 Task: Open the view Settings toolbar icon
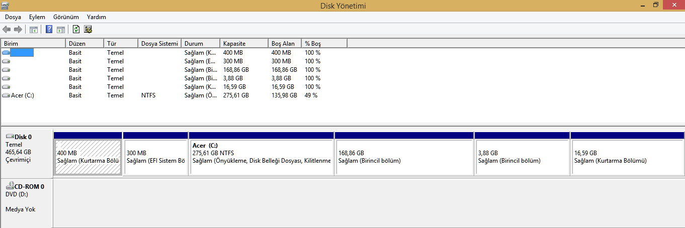(x=88, y=30)
